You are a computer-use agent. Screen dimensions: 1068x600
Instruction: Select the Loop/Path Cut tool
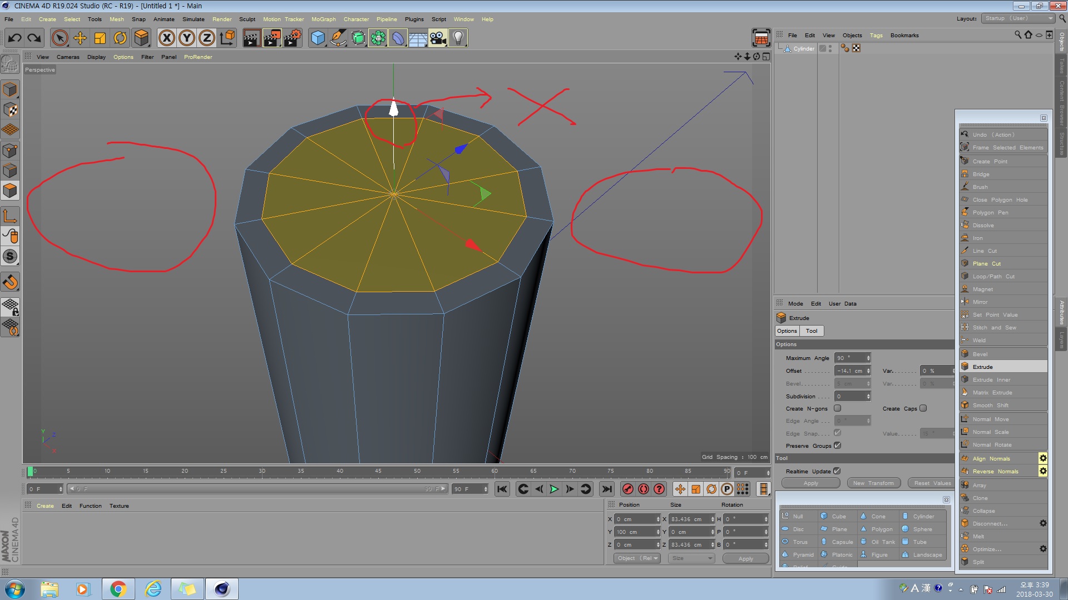(994, 276)
